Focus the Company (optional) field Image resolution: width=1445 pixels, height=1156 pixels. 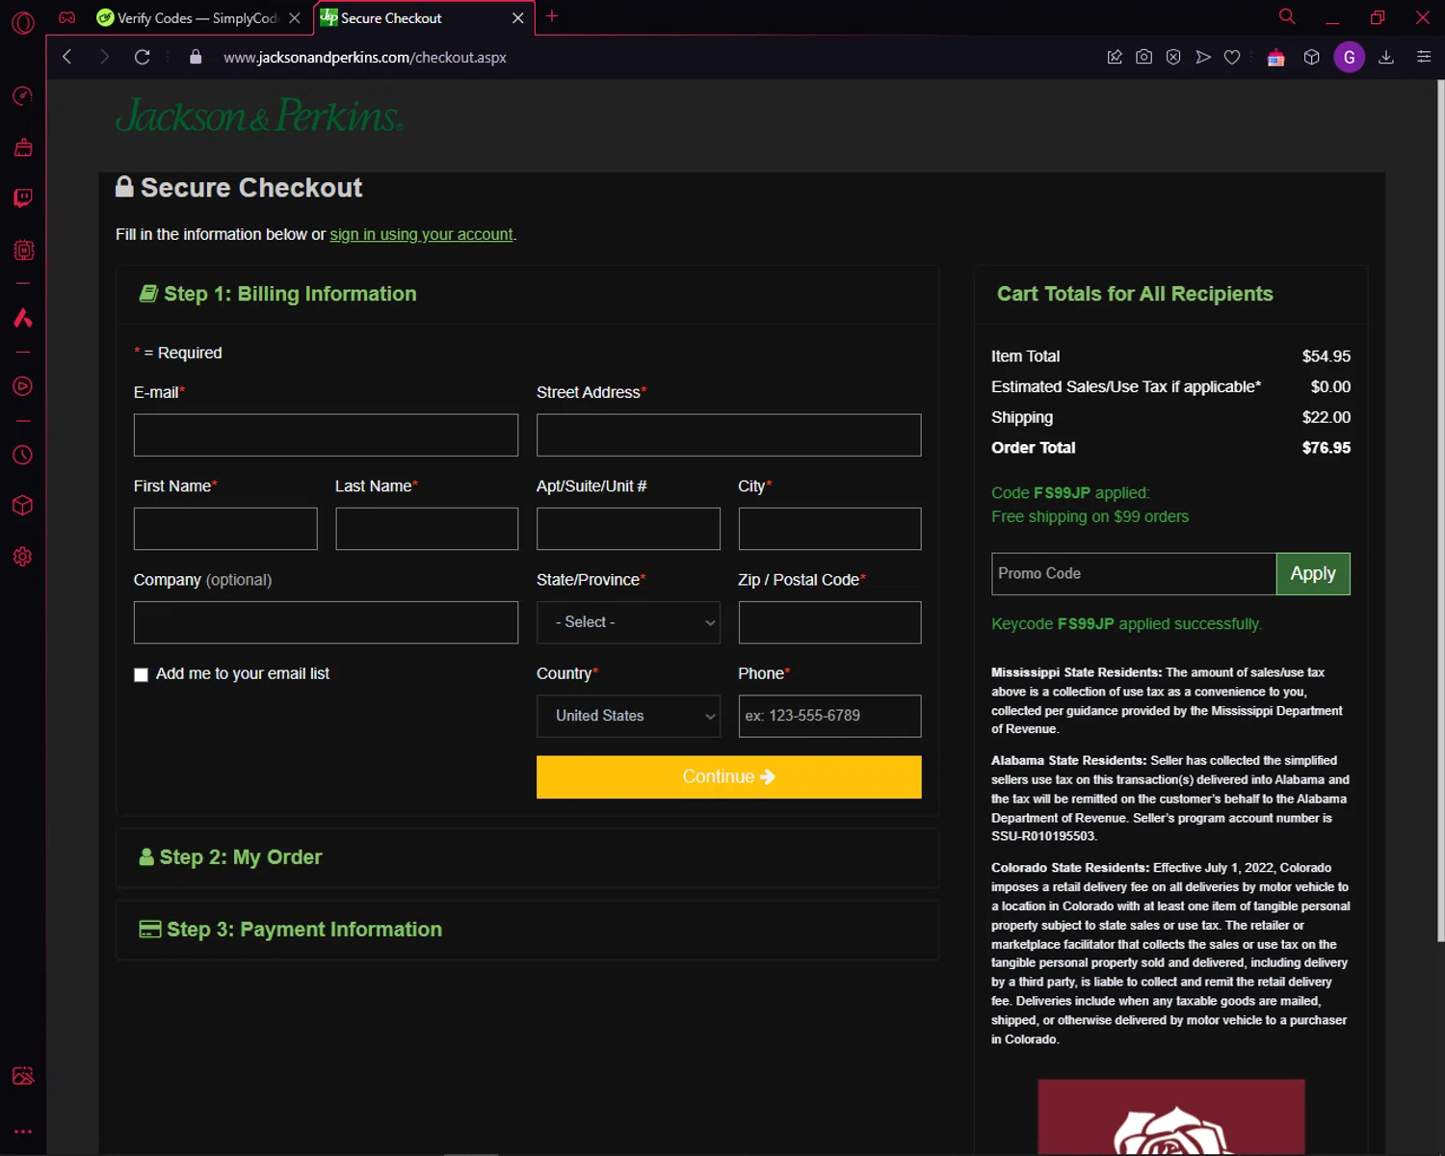326,622
